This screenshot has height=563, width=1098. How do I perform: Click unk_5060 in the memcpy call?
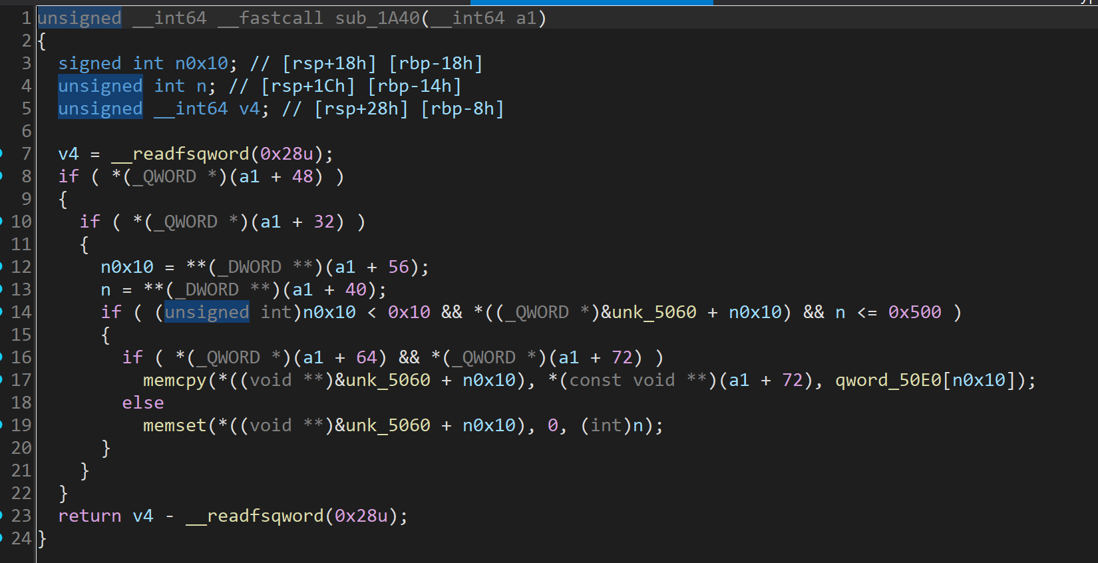click(x=387, y=380)
